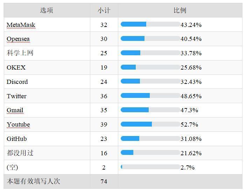This screenshot has width=246, height=193.
Task: Click the MetaMask 43.24% progress bar
Action: 150,24
